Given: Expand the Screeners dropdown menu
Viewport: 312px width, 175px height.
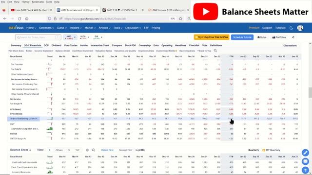Looking at the screenshot, I should coord(46,28).
